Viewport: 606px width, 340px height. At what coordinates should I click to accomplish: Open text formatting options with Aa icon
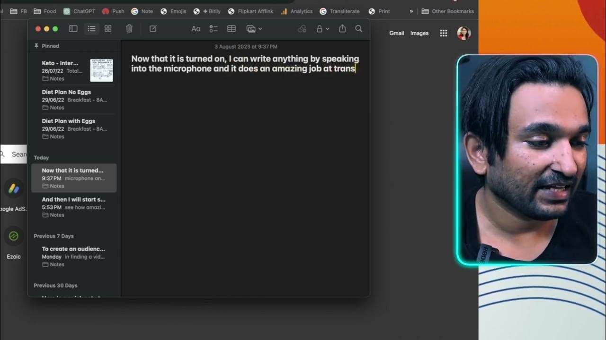196,29
